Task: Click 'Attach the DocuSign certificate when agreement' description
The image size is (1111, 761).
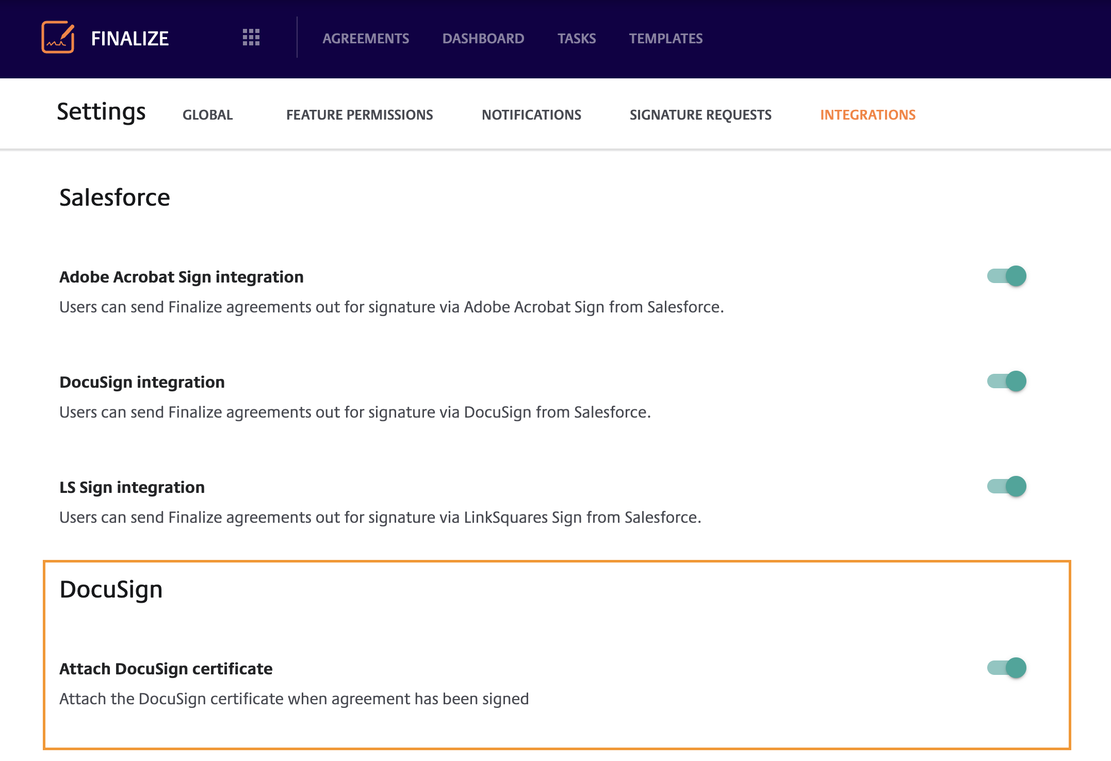Action: tap(294, 699)
